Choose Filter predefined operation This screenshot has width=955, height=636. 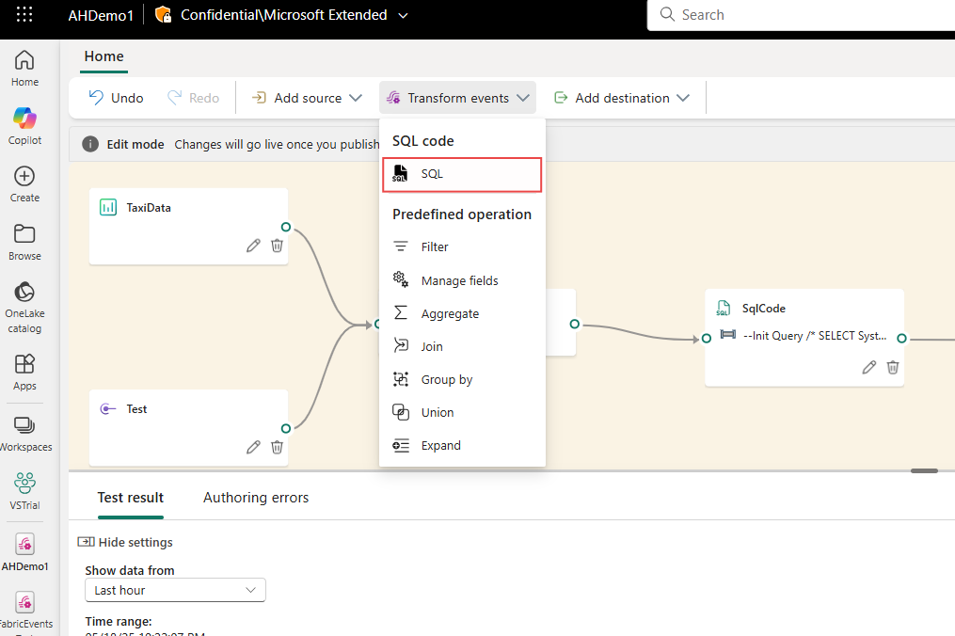(462, 246)
